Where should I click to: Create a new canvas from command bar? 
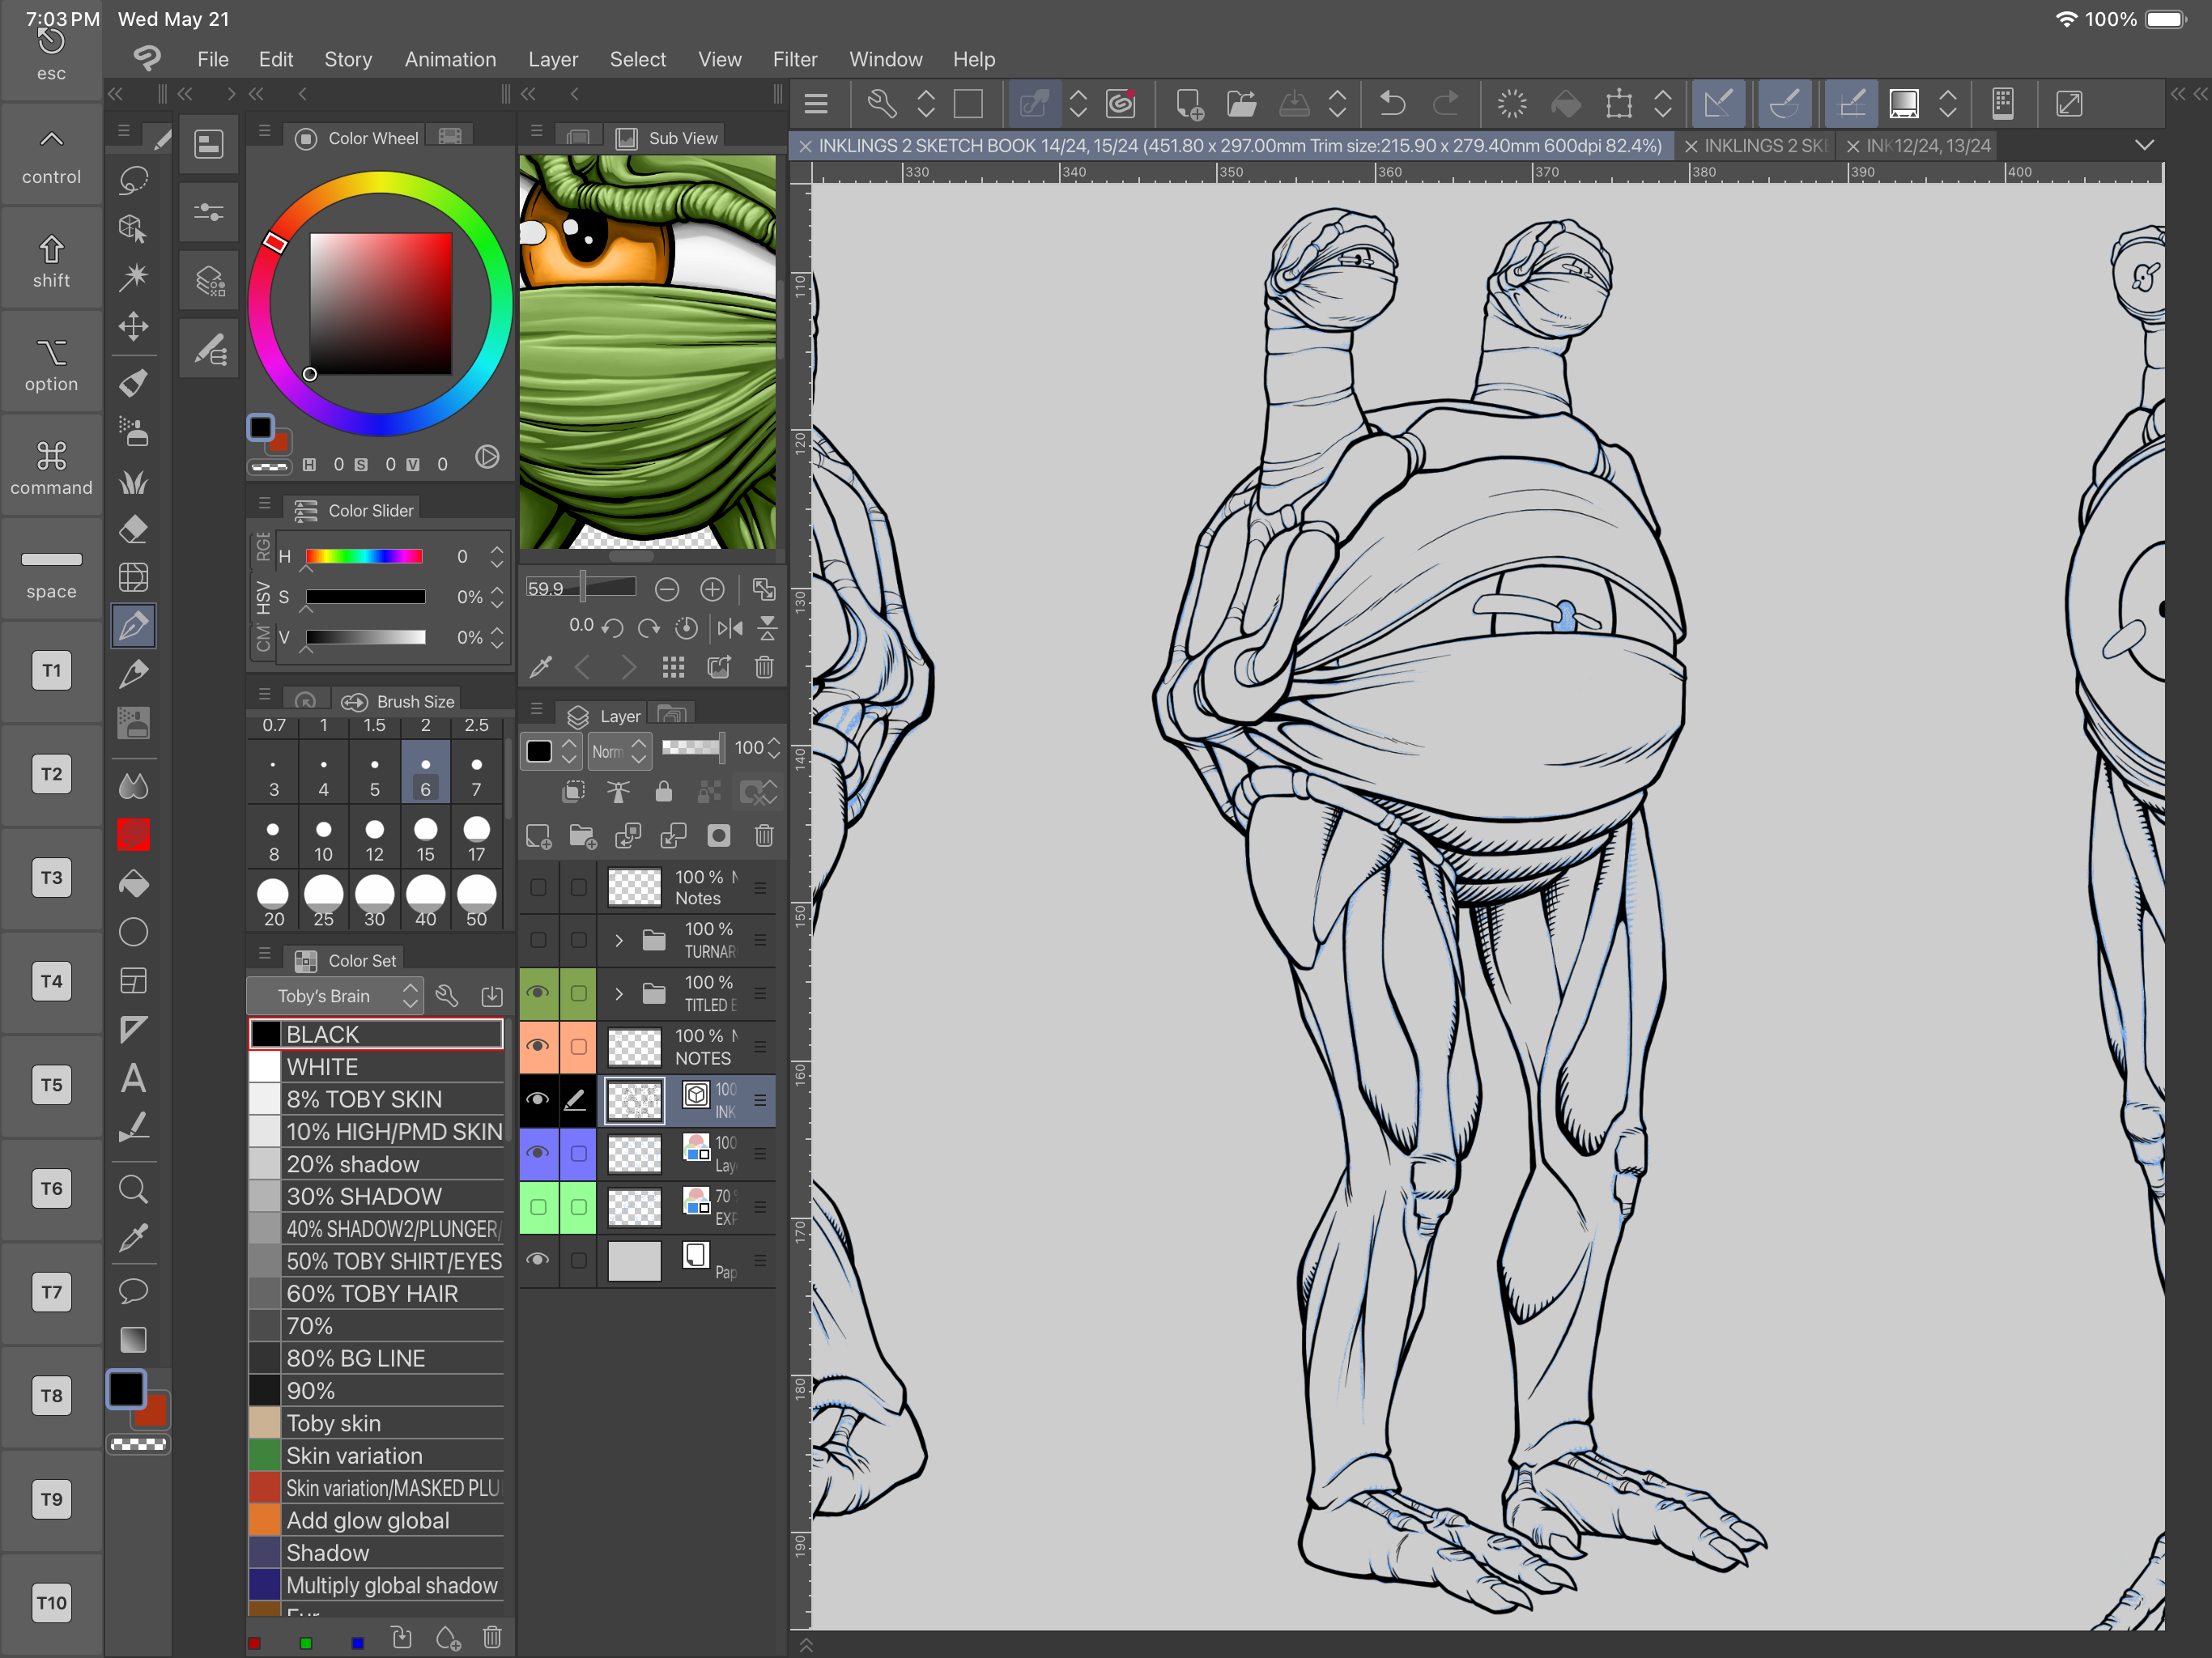1189,104
